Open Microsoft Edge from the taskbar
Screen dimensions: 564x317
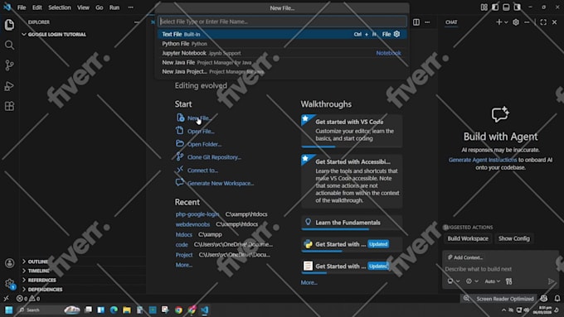coord(114,310)
